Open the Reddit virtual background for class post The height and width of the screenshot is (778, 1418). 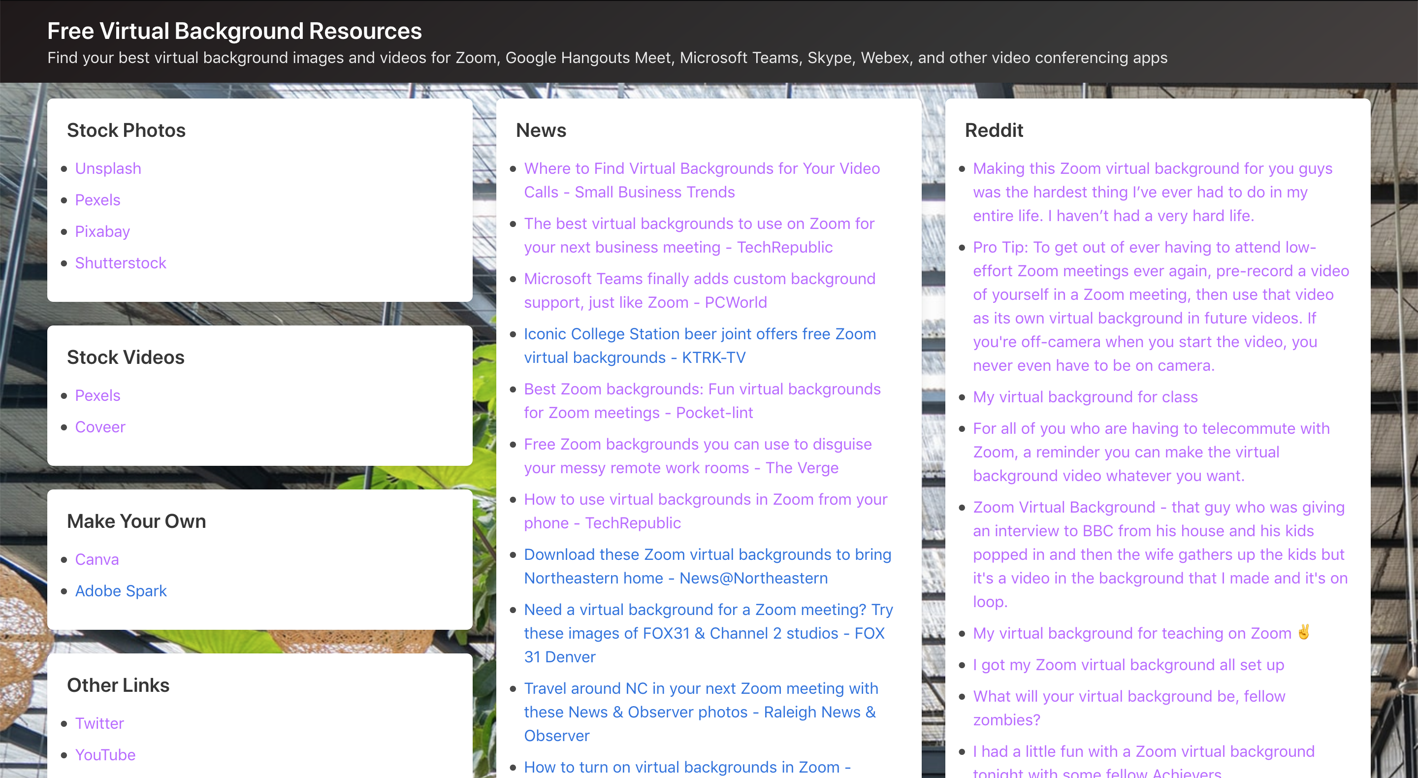[x=1084, y=396]
